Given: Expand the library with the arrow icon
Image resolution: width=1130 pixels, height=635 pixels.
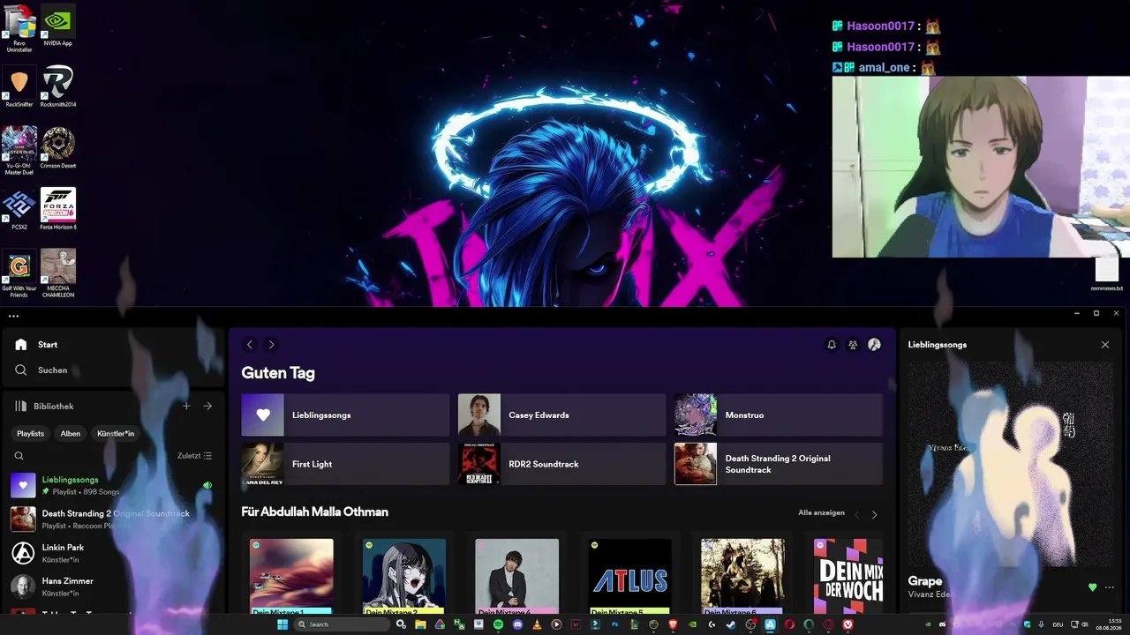Looking at the screenshot, I should [x=207, y=407].
